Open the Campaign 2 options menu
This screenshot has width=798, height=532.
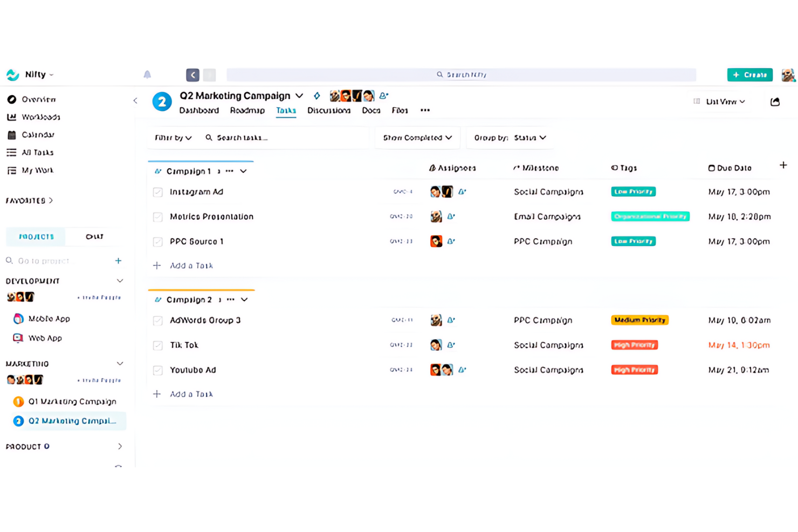click(x=231, y=299)
